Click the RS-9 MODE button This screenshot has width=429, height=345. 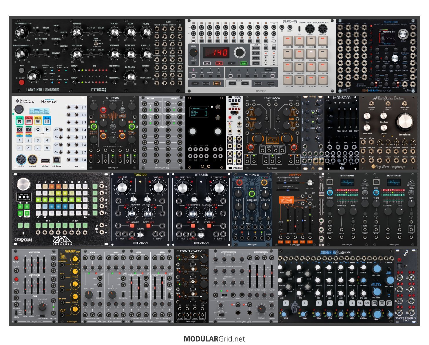(x=266, y=48)
